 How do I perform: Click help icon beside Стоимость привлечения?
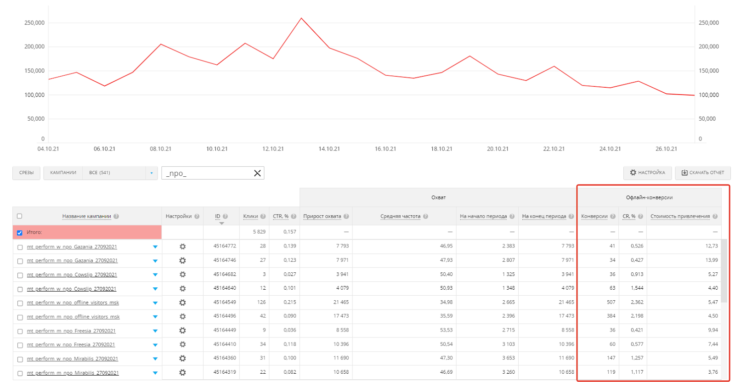click(715, 216)
